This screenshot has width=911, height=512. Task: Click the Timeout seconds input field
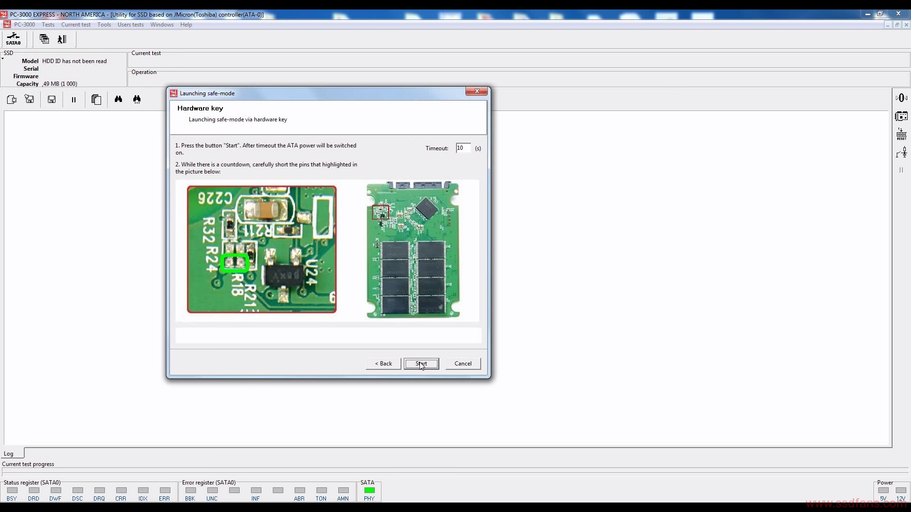[x=463, y=148]
